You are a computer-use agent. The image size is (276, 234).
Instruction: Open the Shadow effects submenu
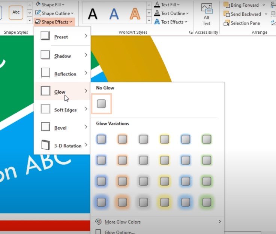click(x=63, y=55)
